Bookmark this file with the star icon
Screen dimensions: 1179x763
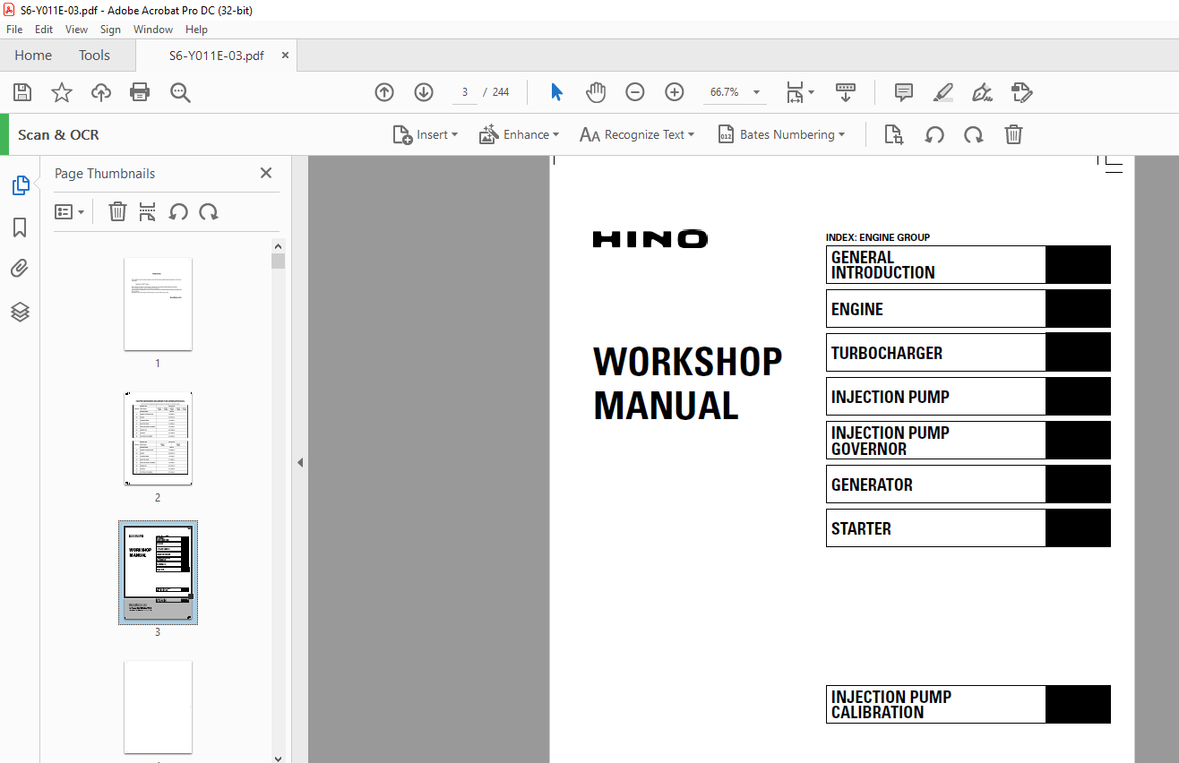tap(62, 92)
